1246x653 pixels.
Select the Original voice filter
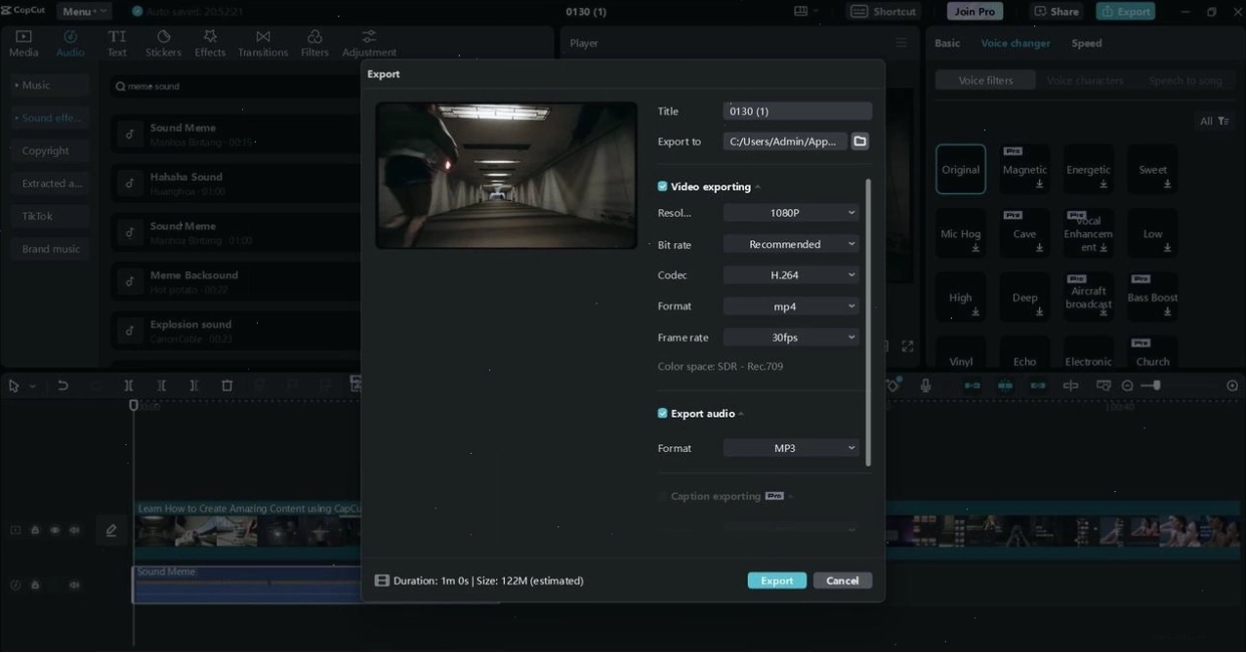[x=961, y=170]
